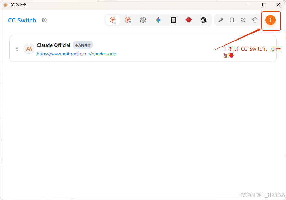Switch to the Gemini sparkle app tab

coord(158,20)
